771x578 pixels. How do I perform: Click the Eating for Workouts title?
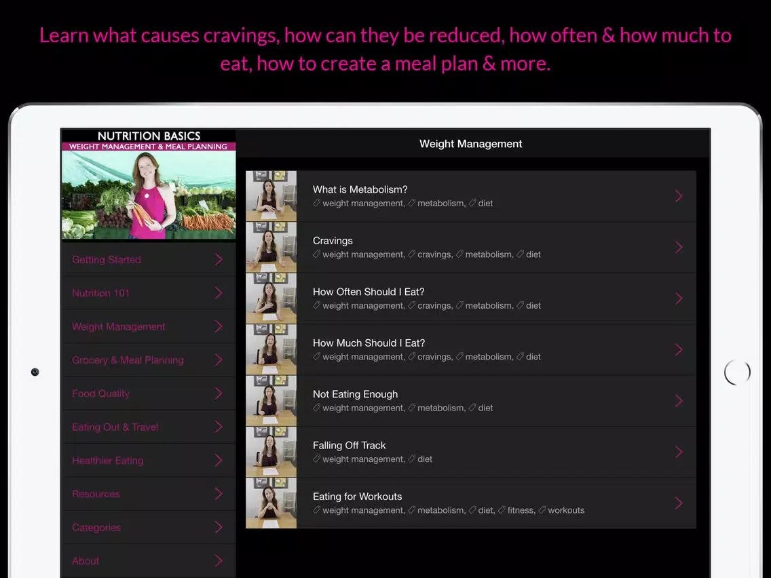[358, 497]
